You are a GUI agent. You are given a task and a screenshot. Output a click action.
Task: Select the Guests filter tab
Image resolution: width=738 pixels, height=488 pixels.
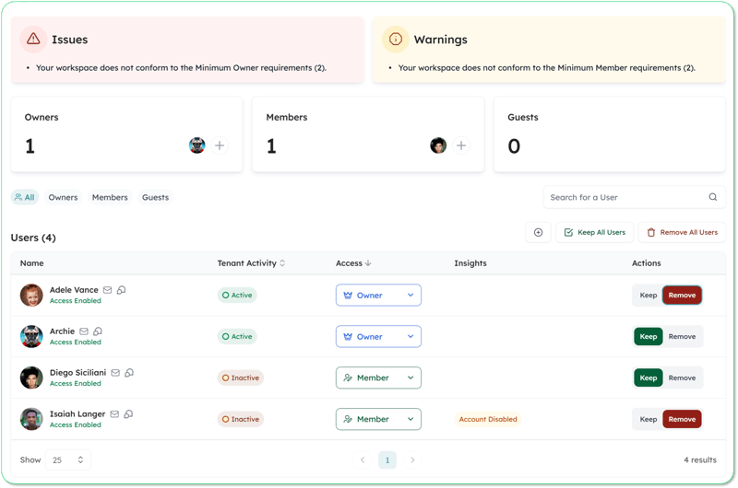[155, 197]
